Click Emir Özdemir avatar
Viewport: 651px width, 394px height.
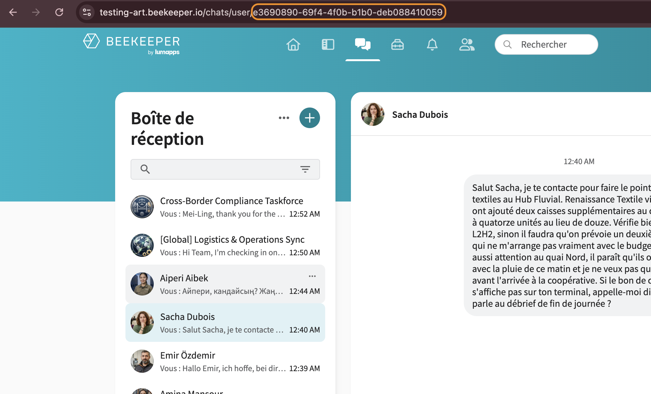pos(142,361)
